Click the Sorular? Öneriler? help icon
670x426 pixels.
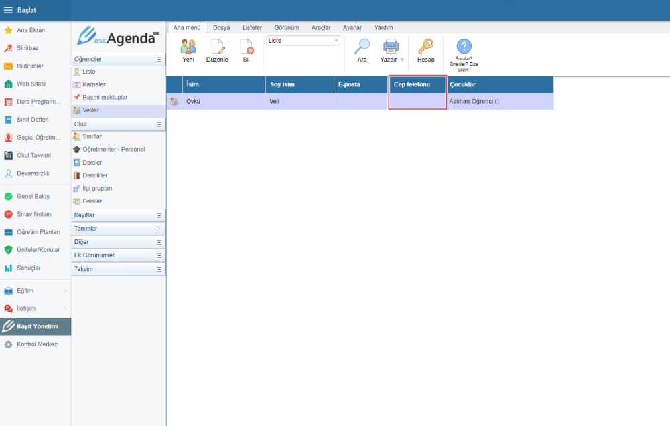click(x=464, y=46)
